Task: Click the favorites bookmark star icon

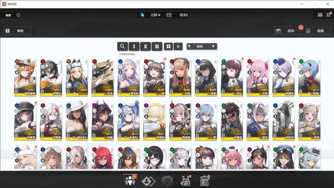Action: click(168, 46)
